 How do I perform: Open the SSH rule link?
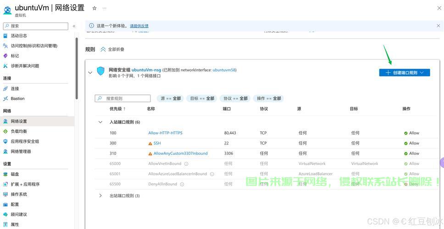click(157, 143)
